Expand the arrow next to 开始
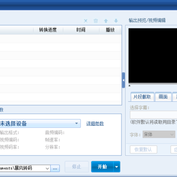 [x=117, y=167]
